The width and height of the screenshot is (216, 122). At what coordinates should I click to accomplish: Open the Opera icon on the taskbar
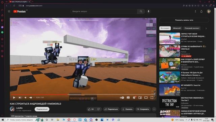click(x=69, y=120)
